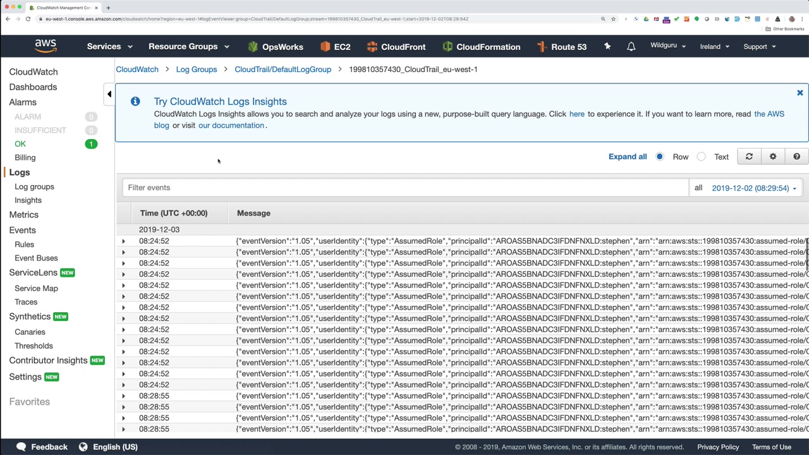Open Event Buses in the sidebar
This screenshot has height=455, width=809.
click(x=36, y=258)
